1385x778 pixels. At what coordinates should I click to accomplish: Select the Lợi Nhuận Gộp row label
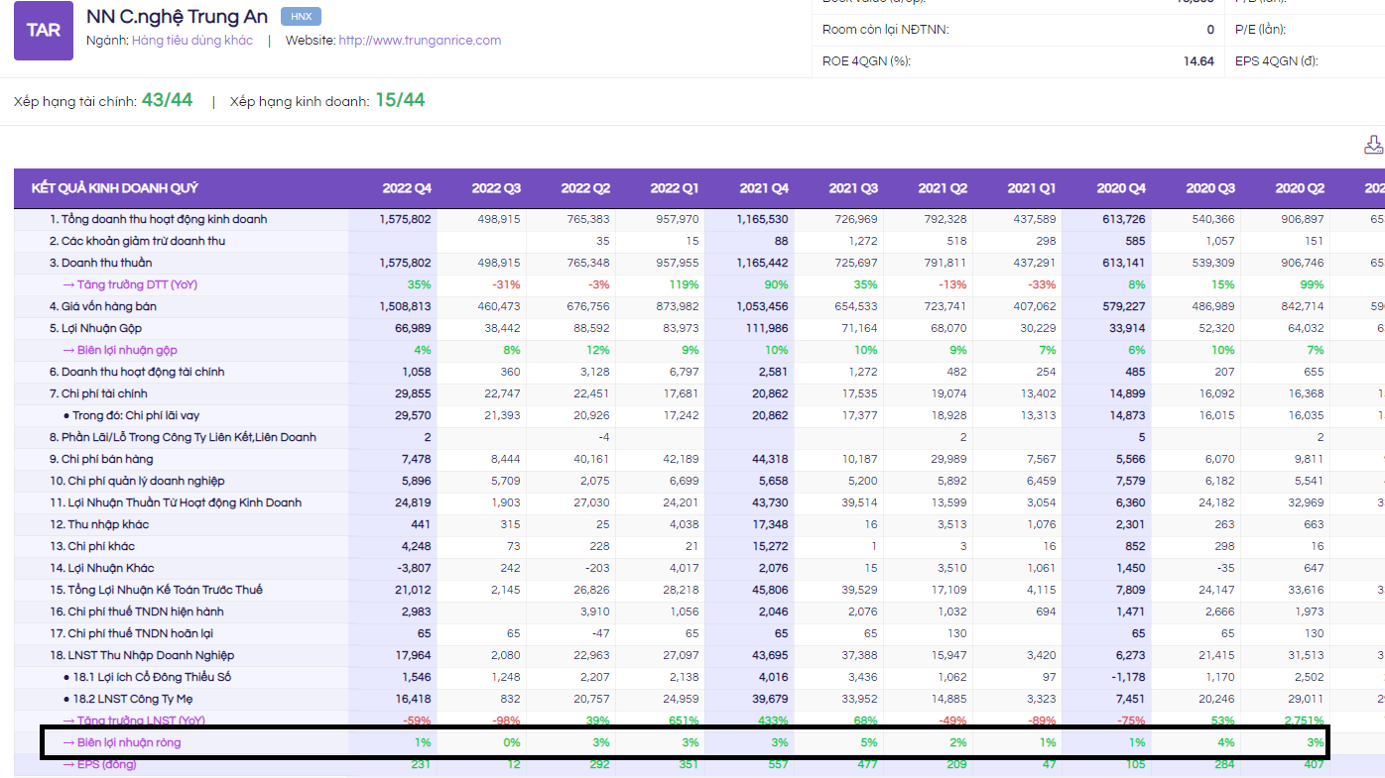click(x=95, y=328)
